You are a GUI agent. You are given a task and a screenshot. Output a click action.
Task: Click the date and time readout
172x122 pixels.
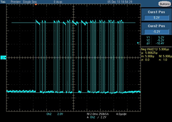(120, 2)
